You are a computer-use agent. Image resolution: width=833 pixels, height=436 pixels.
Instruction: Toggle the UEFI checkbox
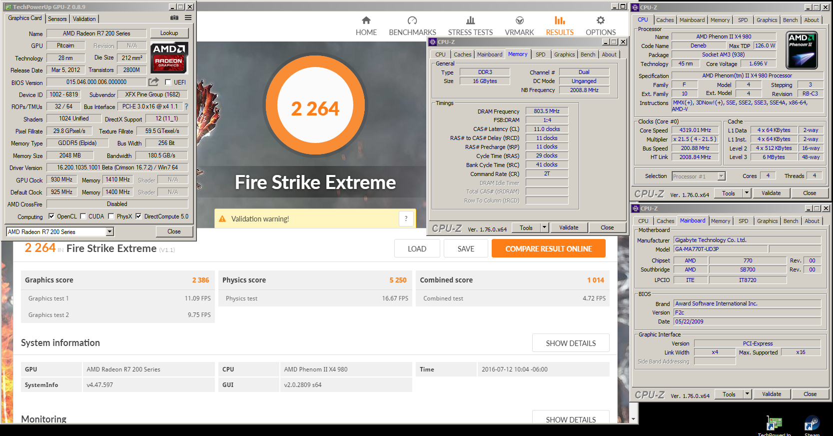(168, 82)
